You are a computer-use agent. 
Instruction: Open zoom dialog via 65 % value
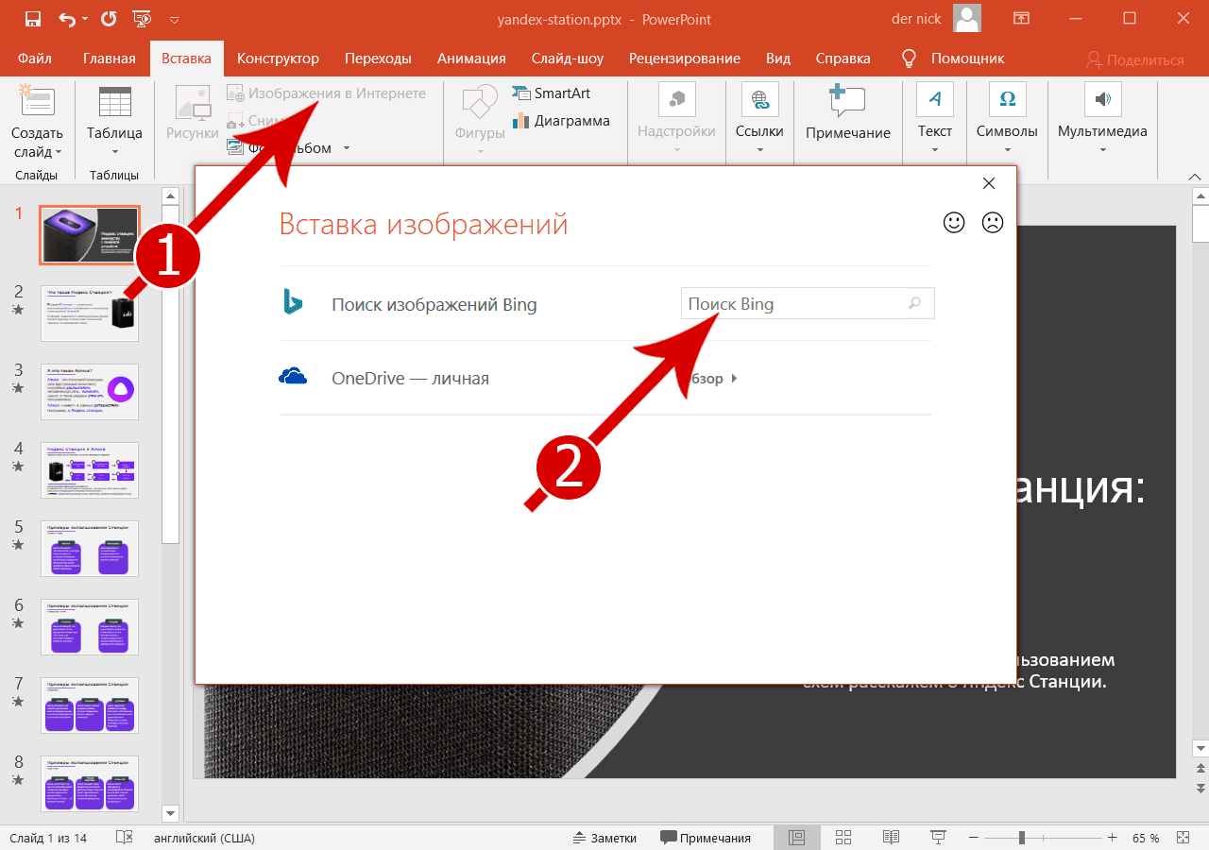pyautogui.click(x=1146, y=838)
